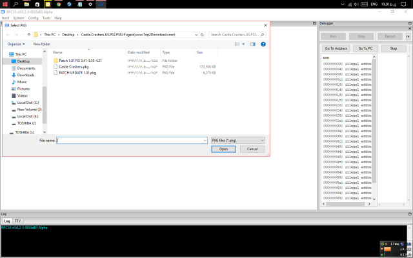Open the file dialog Help icon

coord(263,44)
